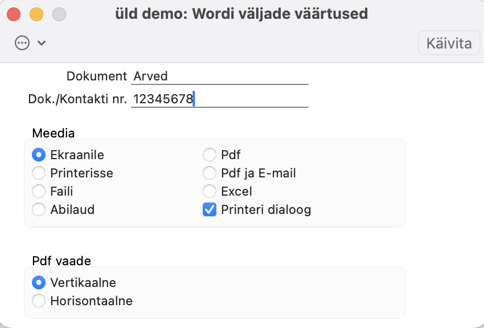Choose Printerisse as media

(39, 173)
